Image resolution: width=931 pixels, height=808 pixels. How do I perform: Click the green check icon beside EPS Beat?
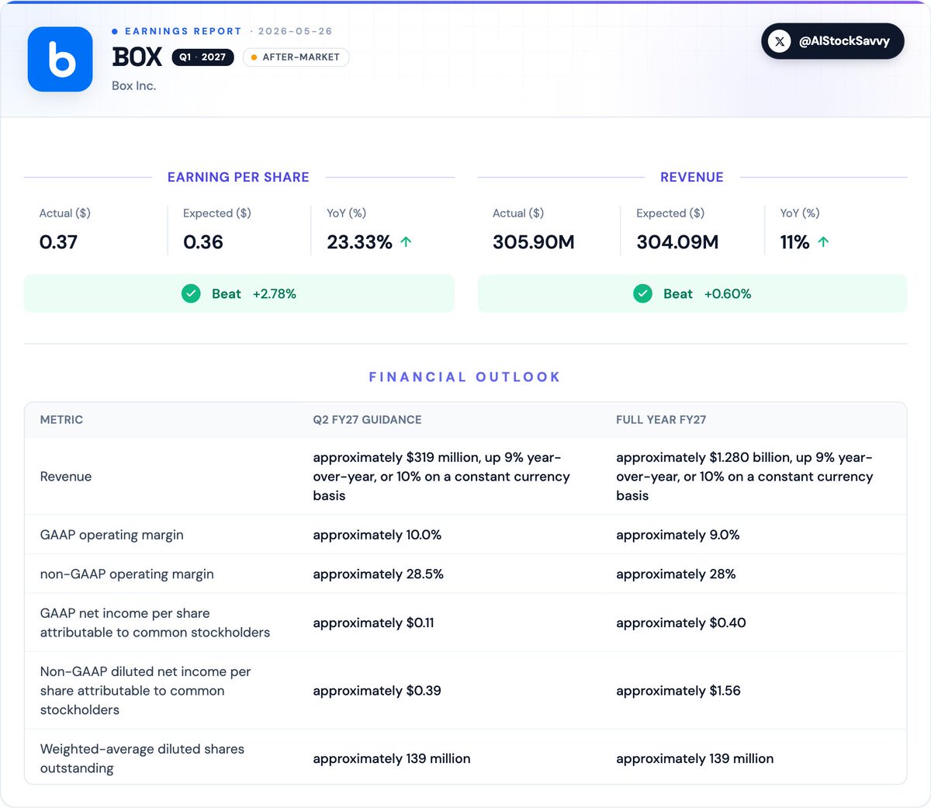click(191, 293)
